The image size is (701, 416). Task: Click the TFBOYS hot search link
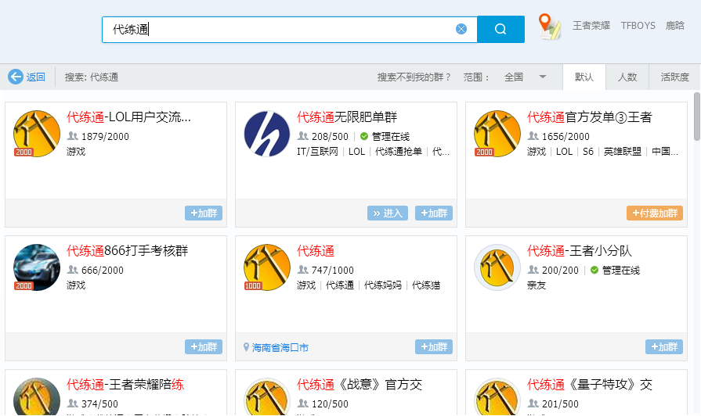(638, 25)
